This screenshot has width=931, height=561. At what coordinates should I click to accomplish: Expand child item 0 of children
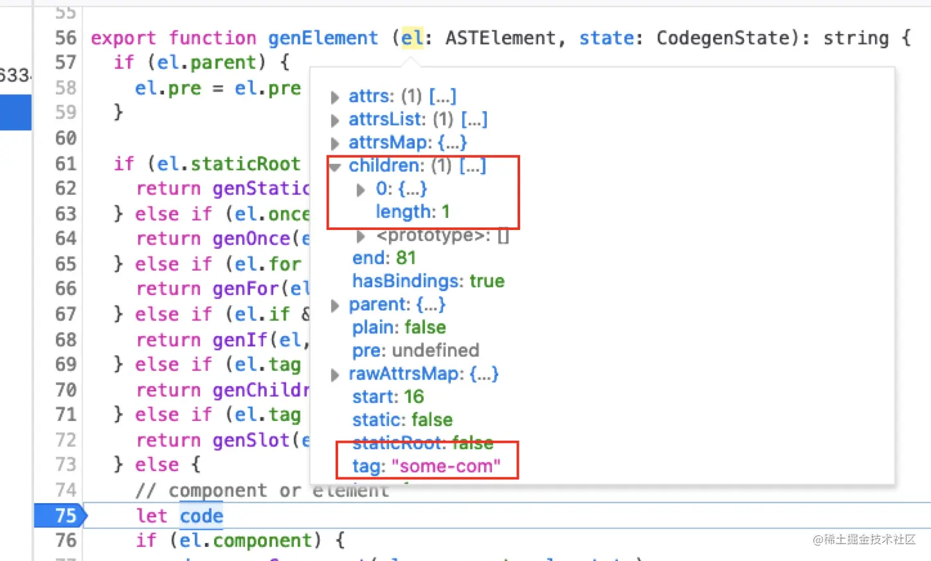tap(361, 190)
